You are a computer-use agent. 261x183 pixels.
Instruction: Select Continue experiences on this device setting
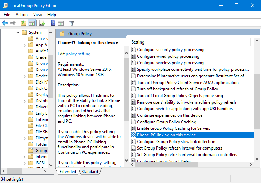click(170, 115)
